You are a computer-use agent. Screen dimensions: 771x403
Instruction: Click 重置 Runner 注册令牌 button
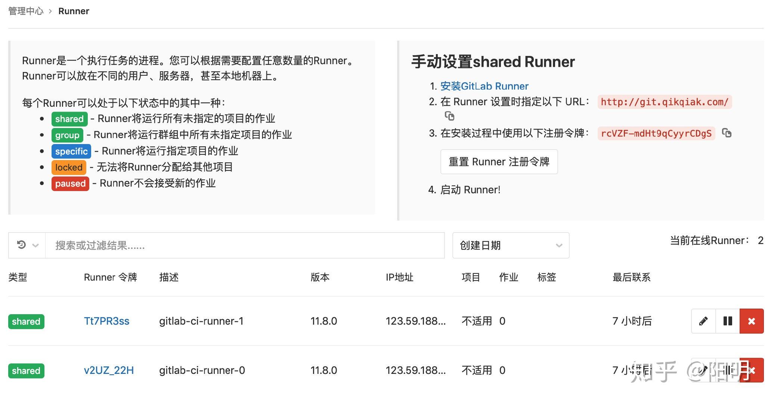[499, 162]
